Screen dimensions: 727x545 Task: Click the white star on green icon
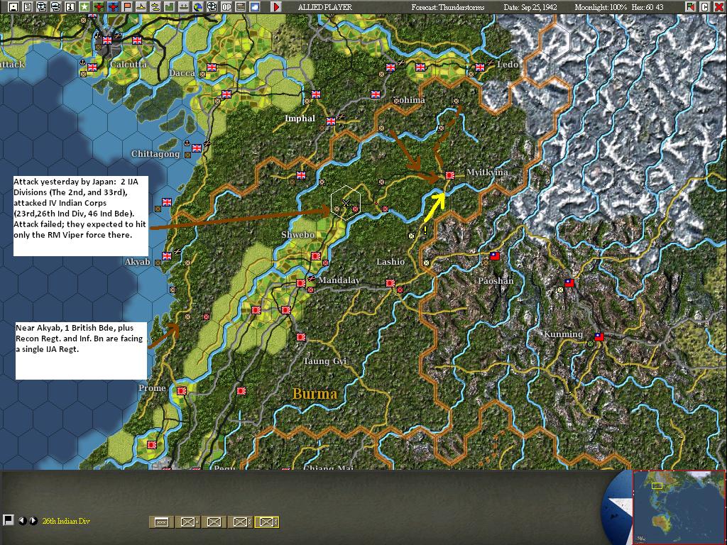click(x=84, y=7)
